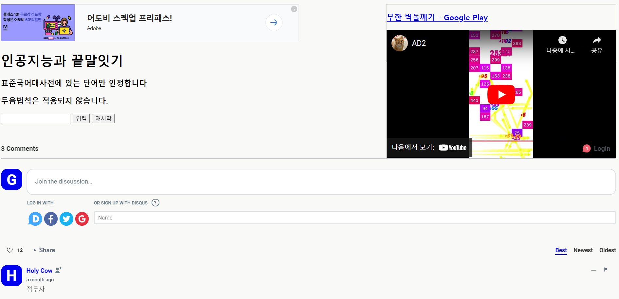Sort comments by Newest
The image size is (619, 299).
tap(583, 250)
